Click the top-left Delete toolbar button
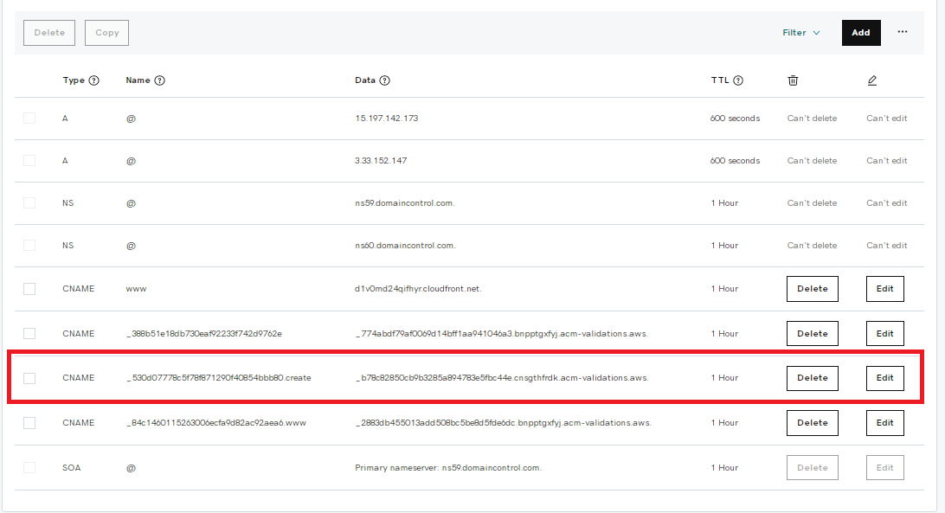Image resolution: width=945 pixels, height=513 pixels. [49, 33]
